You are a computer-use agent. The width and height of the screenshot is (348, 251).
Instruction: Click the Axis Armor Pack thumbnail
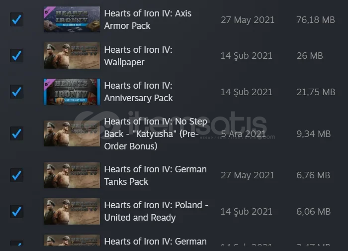coord(72,19)
